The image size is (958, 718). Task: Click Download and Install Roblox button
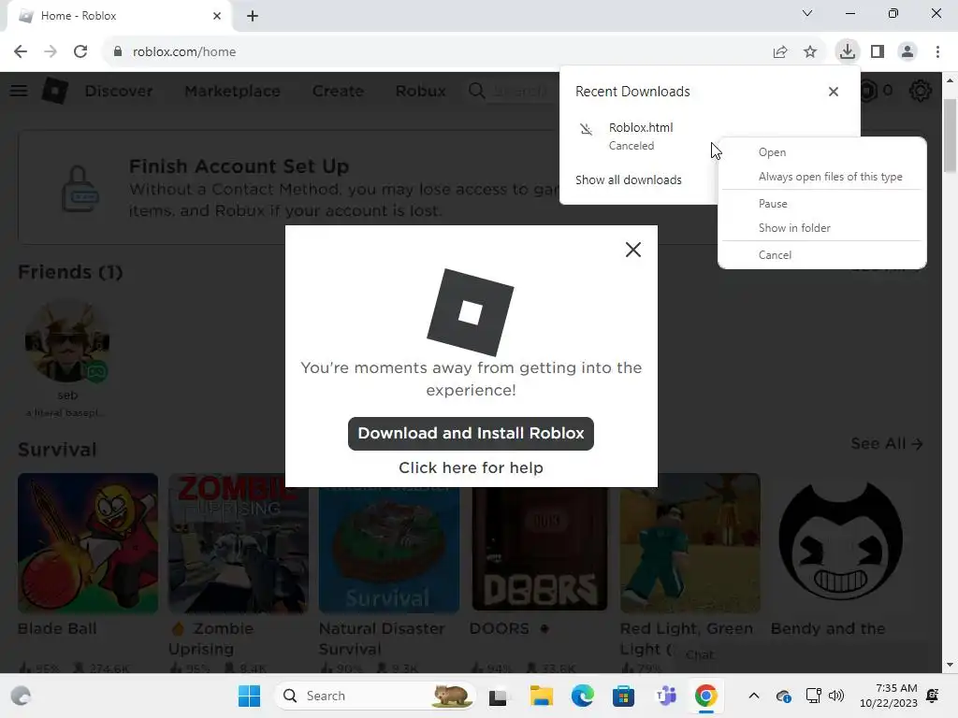pyautogui.click(x=471, y=434)
